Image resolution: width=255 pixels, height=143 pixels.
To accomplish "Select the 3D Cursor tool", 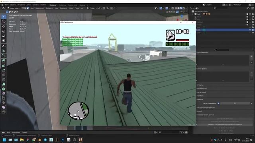I will coord(4,21).
